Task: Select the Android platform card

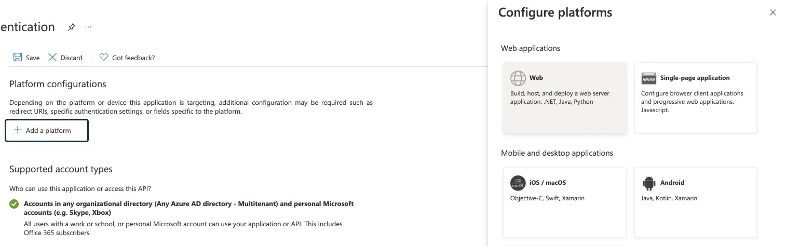Action: (x=695, y=202)
